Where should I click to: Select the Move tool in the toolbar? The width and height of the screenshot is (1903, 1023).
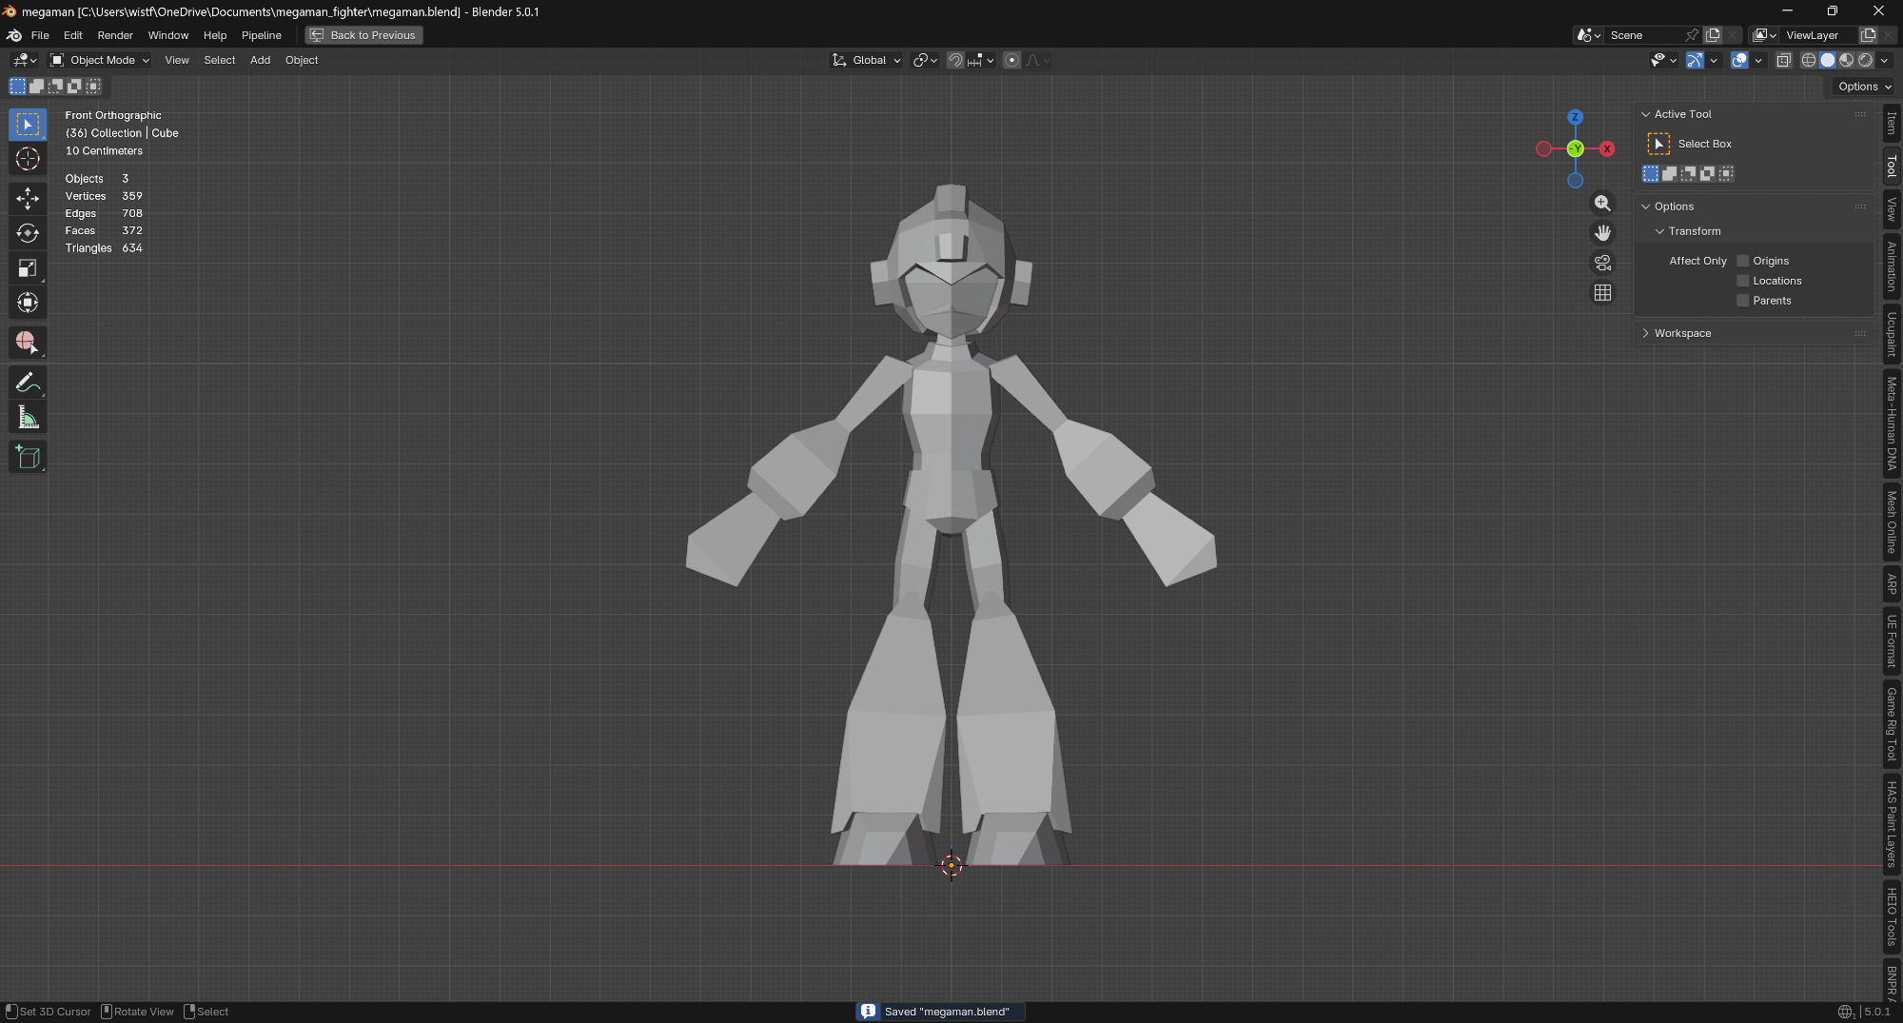click(x=28, y=198)
